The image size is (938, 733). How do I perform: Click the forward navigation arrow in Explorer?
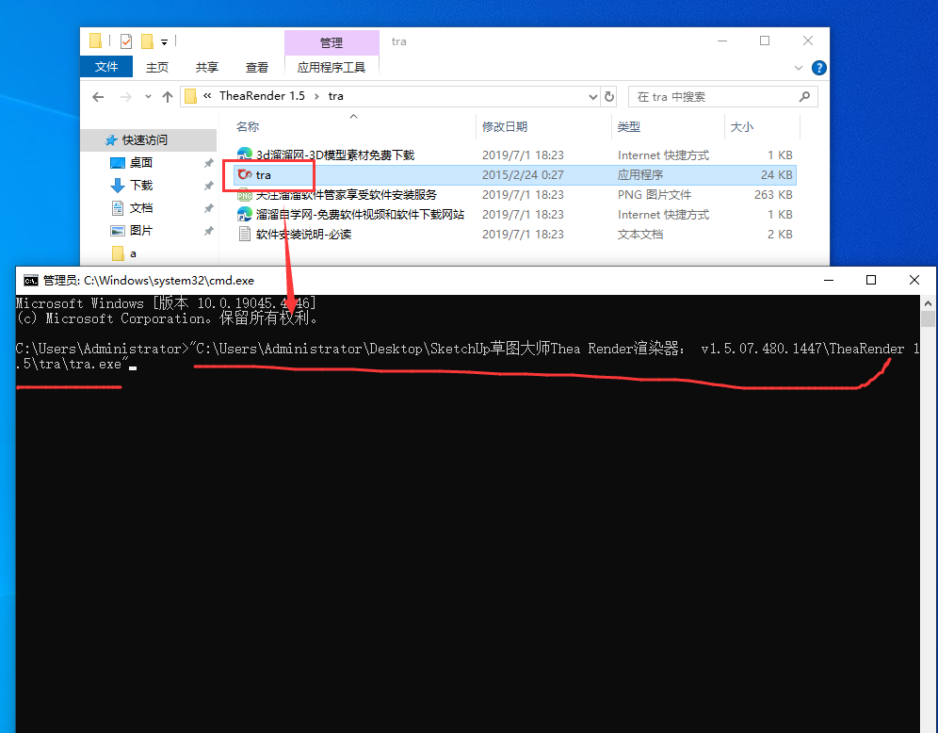(x=125, y=96)
